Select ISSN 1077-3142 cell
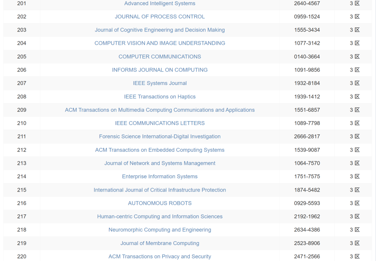 pyautogui.click(x=307, y=43)
